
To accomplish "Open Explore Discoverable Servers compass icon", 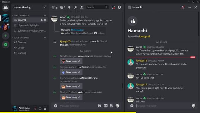I will click(6, 45).
